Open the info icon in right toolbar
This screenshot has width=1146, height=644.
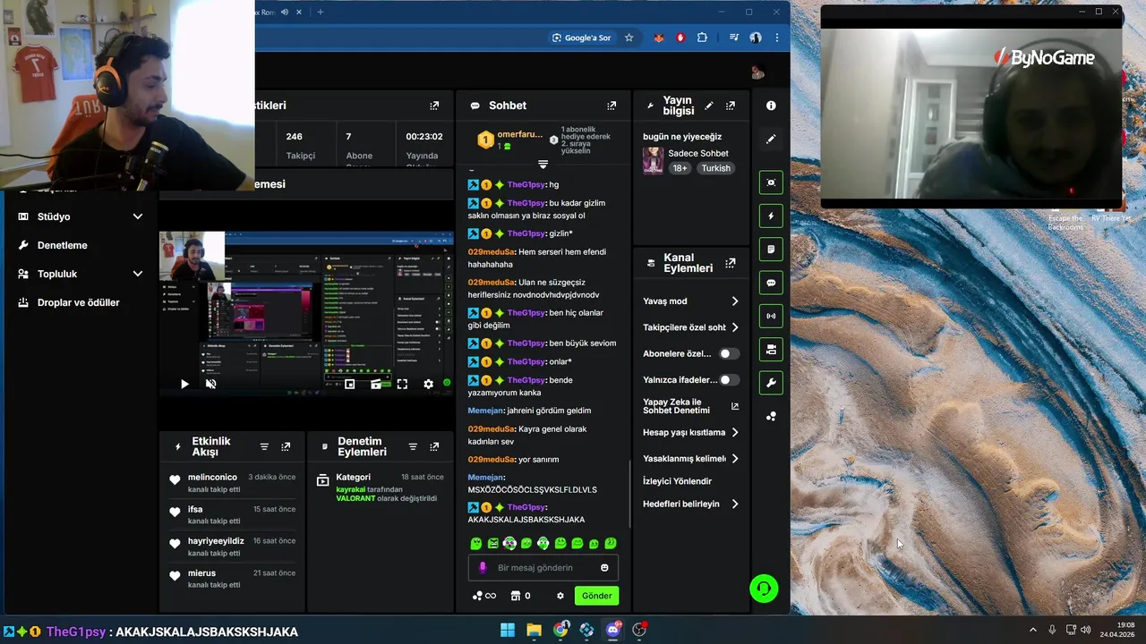tap(771, 106)
